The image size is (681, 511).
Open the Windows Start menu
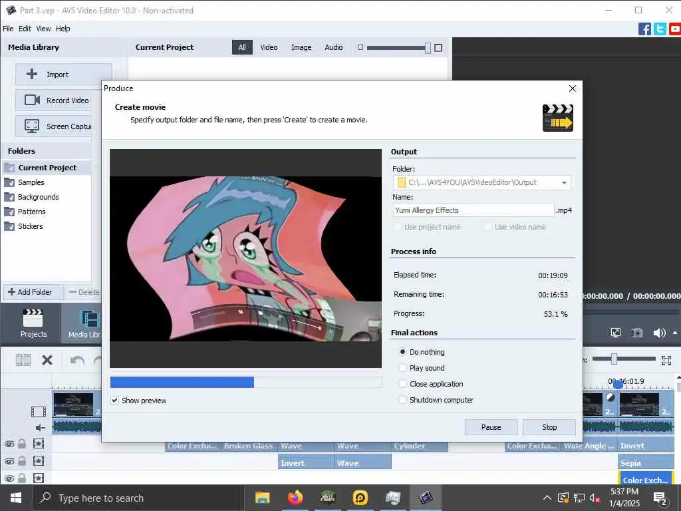(16, 498)
